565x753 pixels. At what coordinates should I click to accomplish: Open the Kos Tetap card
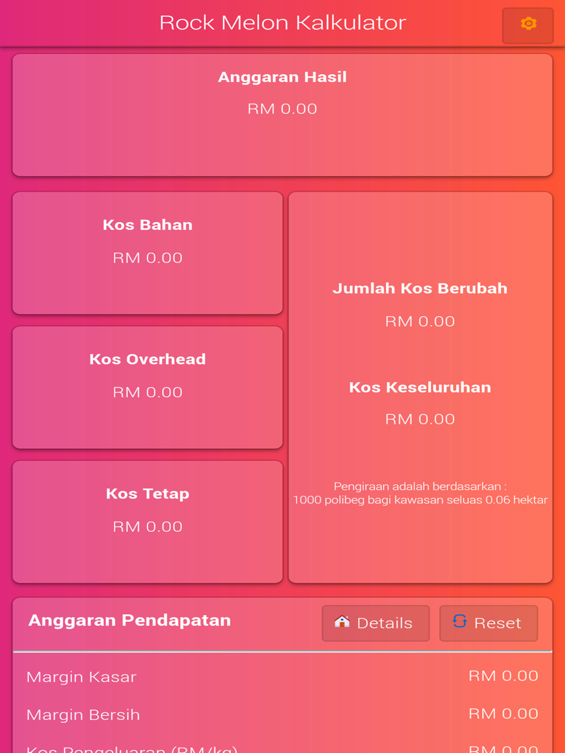tap(147, 522)
